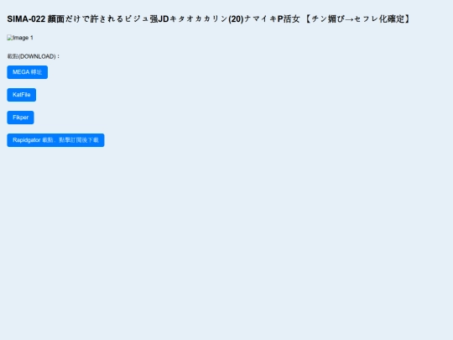The width and height of the screenshot is (453, 340).
Task: Click the Chinese characters before '(DOWNLOAD)'
Action: 13,56
